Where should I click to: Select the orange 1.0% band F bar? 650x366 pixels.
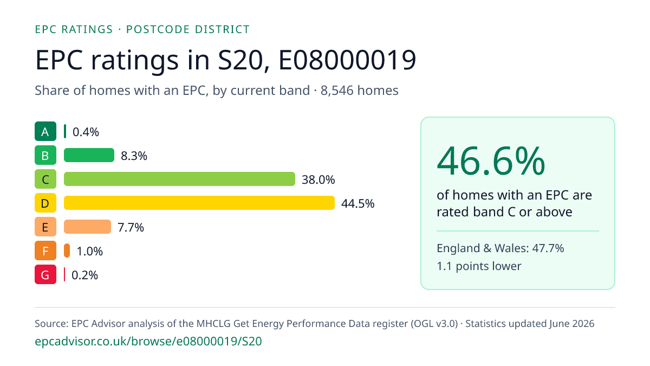pos(67,251)
